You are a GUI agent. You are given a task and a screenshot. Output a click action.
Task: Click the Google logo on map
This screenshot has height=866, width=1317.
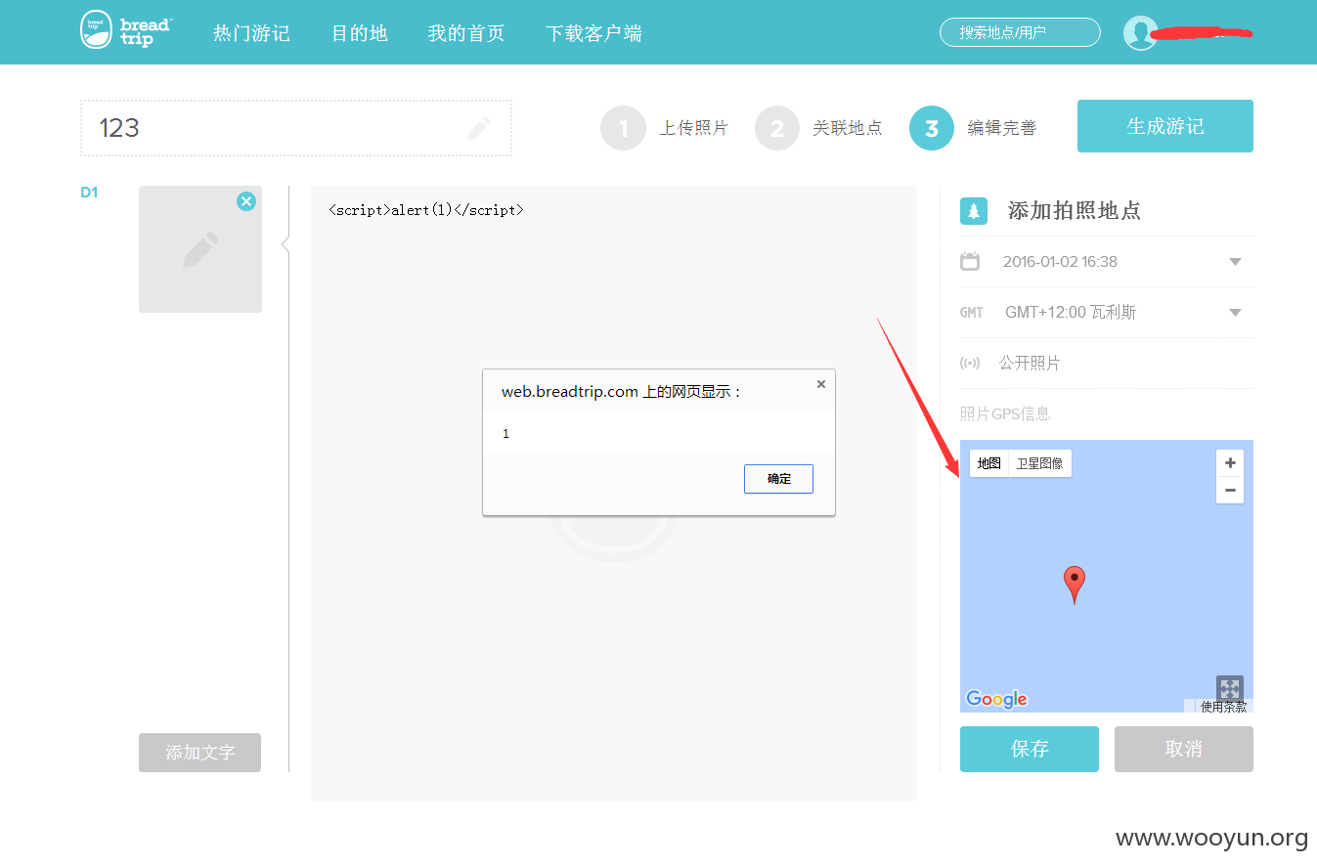pyautogui.click(x=996, y=699)
